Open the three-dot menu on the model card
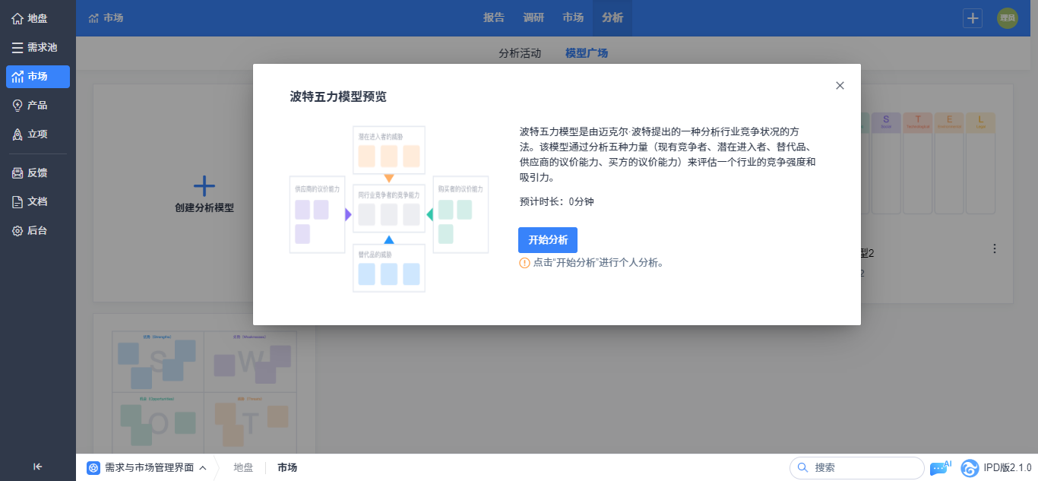This screenshot has width=1038, height=481. pos(995,248)
